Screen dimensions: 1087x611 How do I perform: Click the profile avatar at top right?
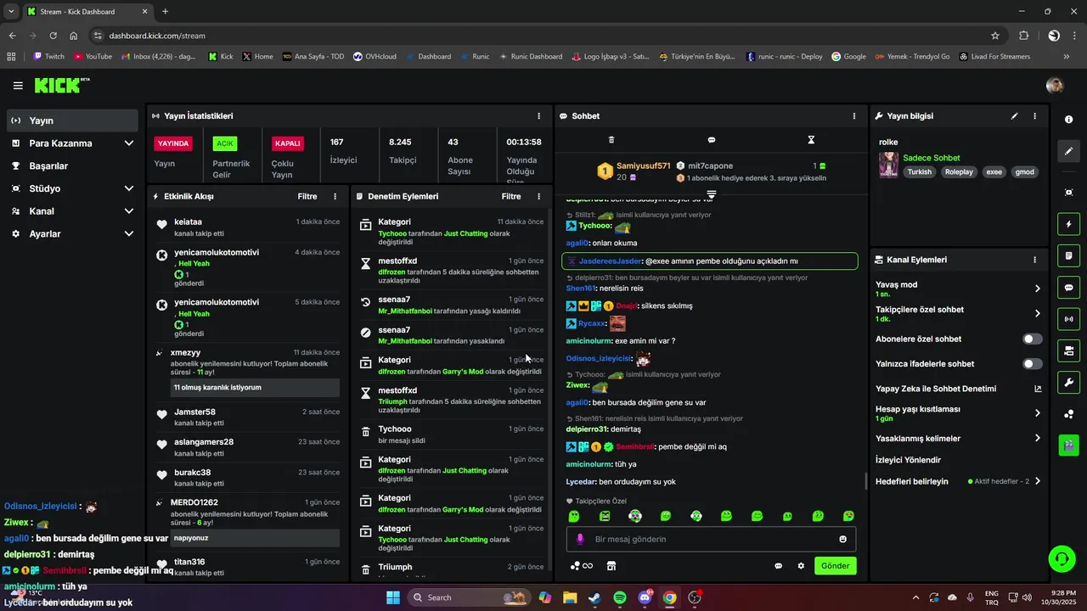tap(1055, 86)
